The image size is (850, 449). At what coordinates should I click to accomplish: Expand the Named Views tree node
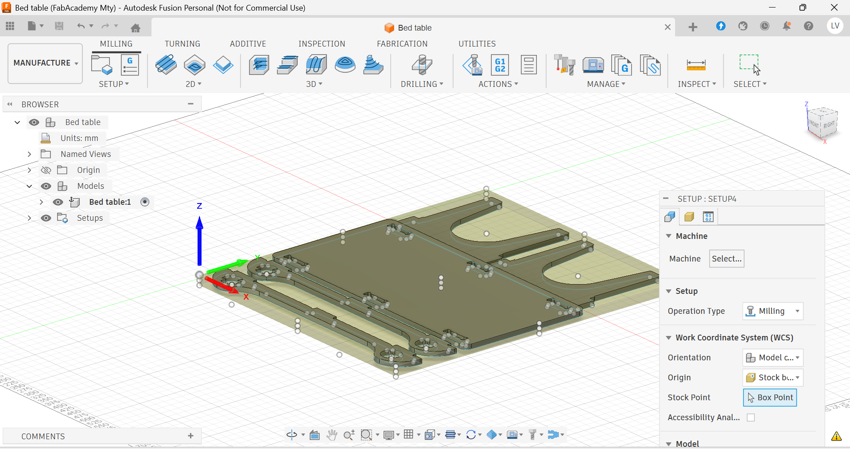pyautogui.click(x=29, y=154)
